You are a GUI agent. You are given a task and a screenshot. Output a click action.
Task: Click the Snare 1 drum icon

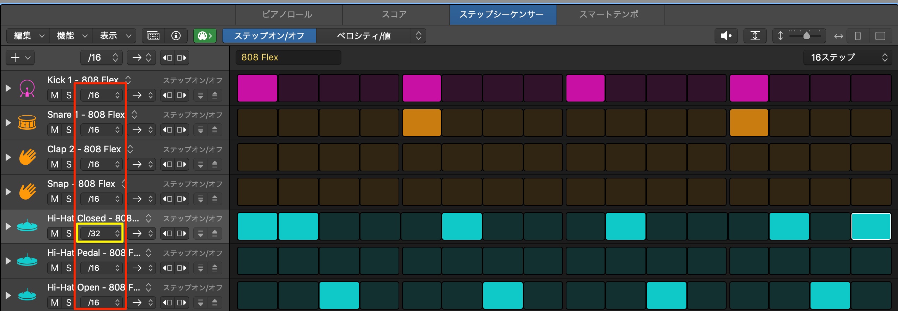point(27,122)
